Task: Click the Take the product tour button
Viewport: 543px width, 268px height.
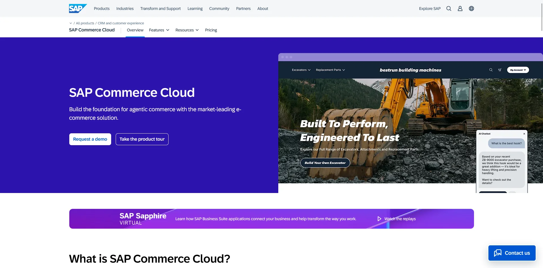Action: coord(142,139)
